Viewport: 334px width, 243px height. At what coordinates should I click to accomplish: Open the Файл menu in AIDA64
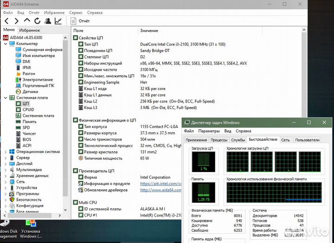(8, 13)
